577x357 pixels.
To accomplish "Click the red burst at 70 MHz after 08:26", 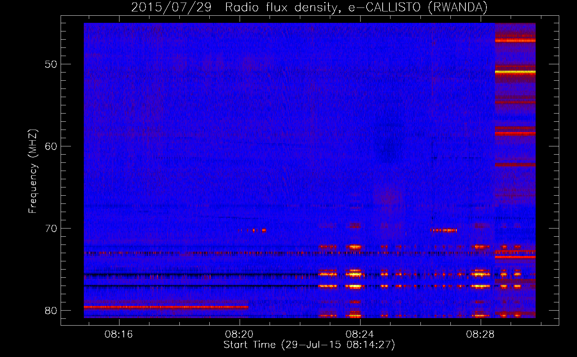I will [444, 230].
